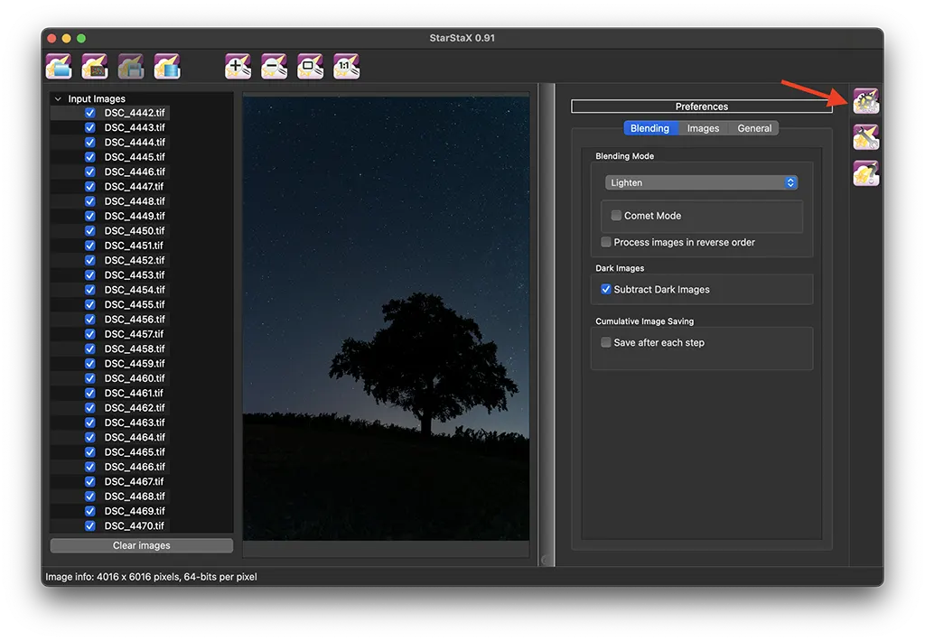
Task: Click the Zoom In toolbar icon
Action: coord(238,66)
